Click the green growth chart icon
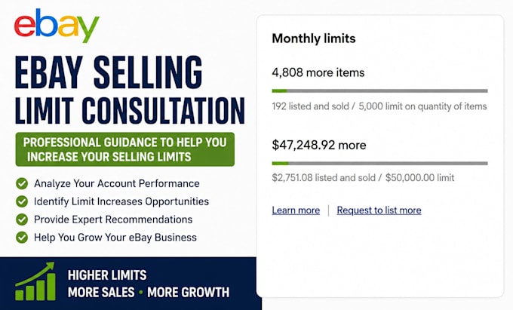Screen dimensions: 513x310 pyautogui.click(x=35, y=281)
